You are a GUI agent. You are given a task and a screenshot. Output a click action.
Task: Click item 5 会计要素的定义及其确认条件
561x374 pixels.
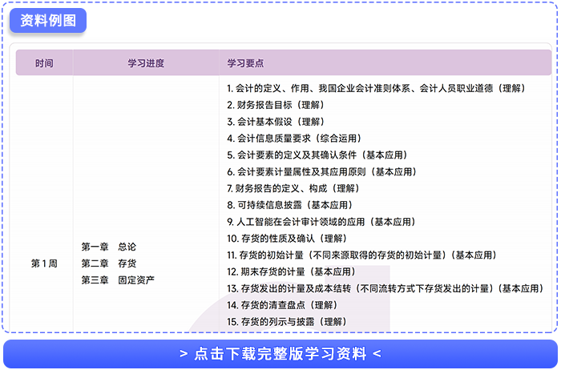317,155
